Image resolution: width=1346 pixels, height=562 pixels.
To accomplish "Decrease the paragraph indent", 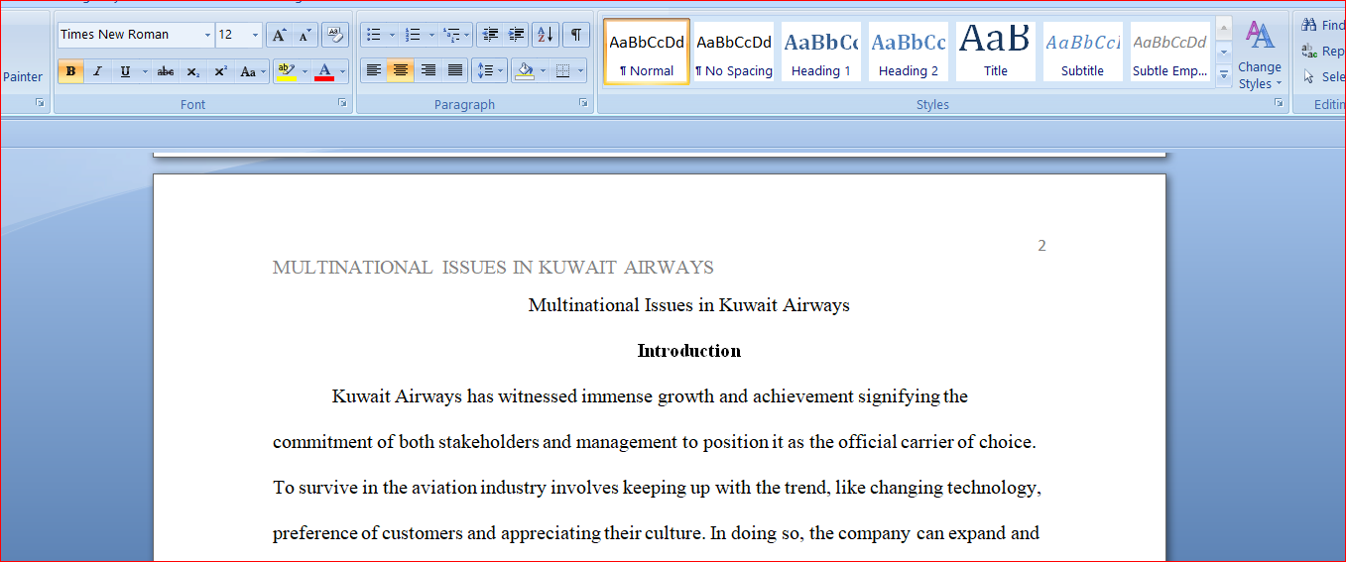I will coord(490,35).
